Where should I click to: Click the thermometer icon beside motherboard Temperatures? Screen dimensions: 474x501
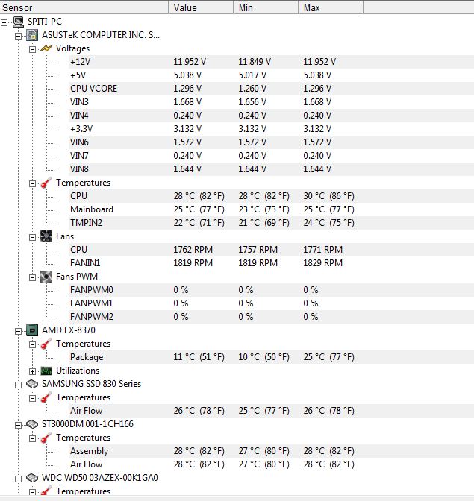tap(46, 183)
